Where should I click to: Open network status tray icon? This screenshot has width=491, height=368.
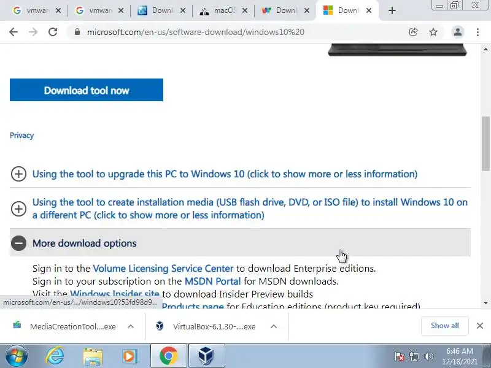coord(414,356)
